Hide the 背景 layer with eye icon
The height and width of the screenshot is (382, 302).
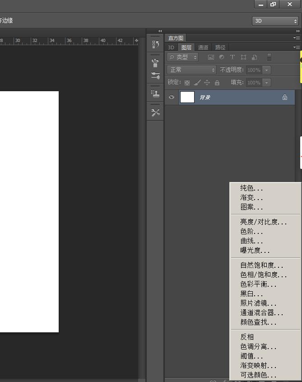click(172, 97)
